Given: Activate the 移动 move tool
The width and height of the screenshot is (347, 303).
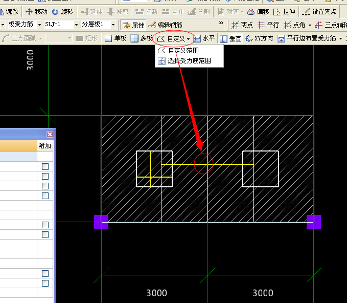Looking at the screenshot, I should [36, 12].
